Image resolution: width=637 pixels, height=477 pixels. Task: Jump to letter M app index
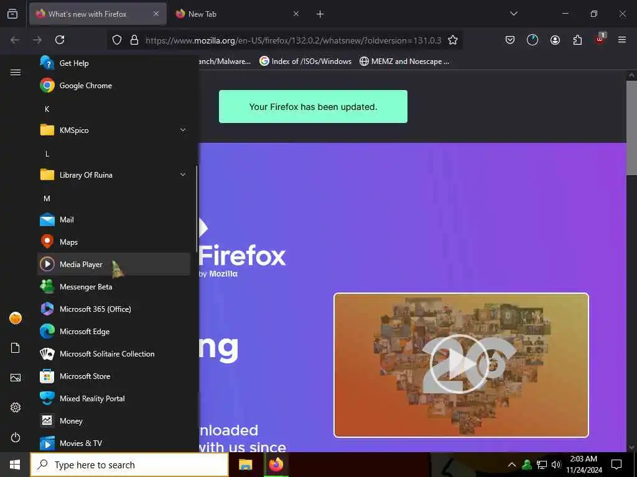click(47, 198)
